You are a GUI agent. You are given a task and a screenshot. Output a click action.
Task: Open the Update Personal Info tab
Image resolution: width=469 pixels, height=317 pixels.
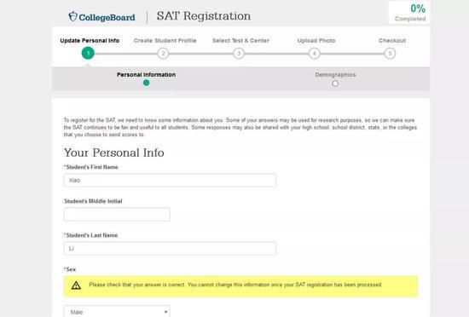[x=90, y=41]
